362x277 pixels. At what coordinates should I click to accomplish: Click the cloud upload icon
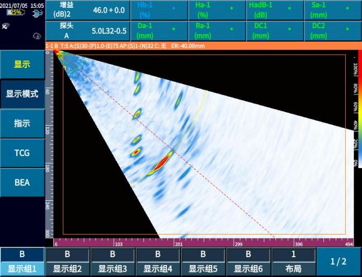[37, 35]
